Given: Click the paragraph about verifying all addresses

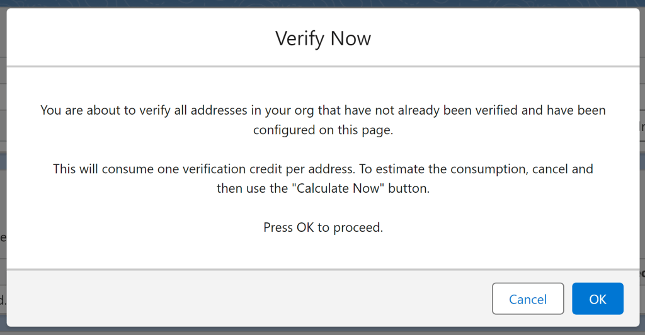Looking at the screenshot, I should [323, 120].
